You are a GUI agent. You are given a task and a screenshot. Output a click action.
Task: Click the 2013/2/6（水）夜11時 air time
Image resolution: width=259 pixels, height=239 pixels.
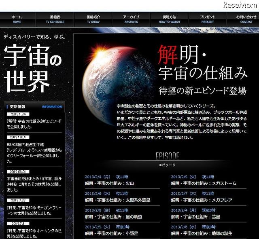tap(106, 194)
